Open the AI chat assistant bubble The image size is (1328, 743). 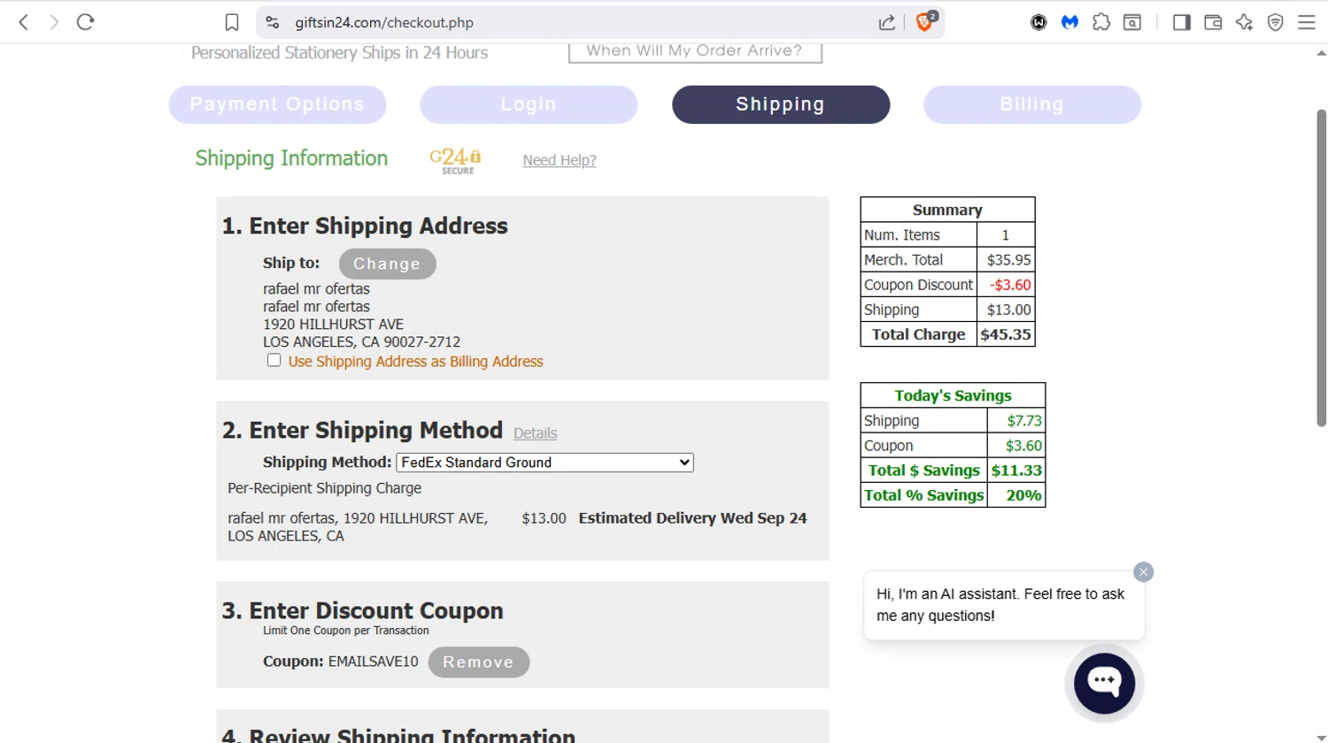1104,683
